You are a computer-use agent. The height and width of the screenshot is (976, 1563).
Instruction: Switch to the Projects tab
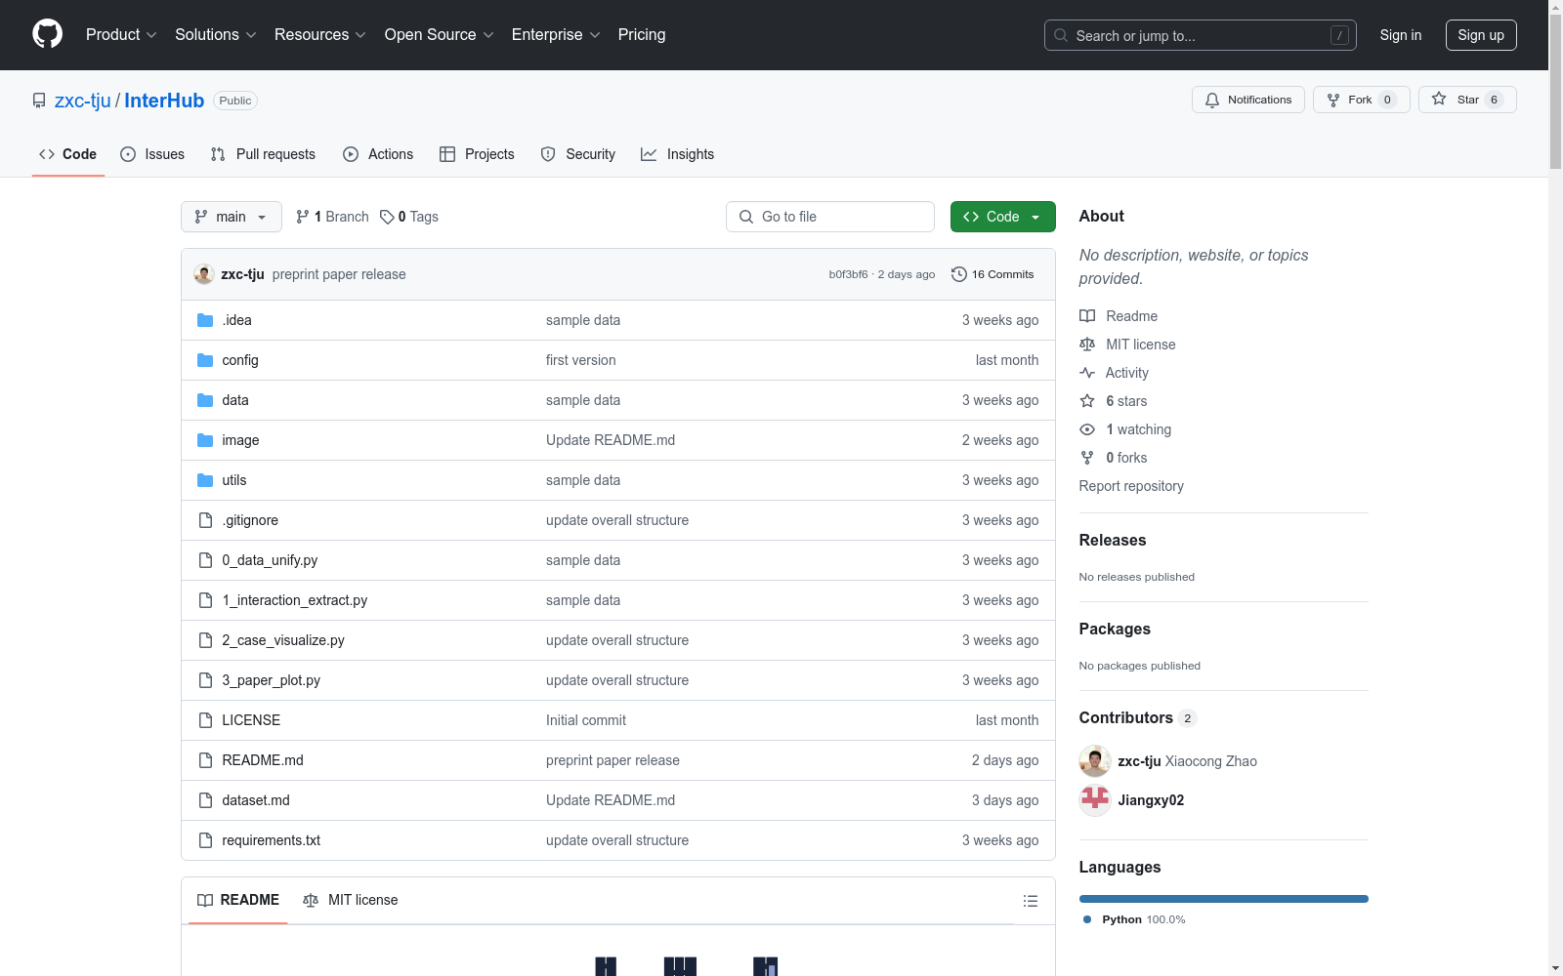tap(477, 154)
